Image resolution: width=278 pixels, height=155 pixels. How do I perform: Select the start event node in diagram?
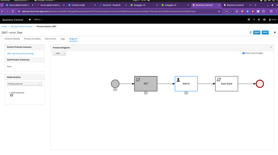pyautogui.click(x=115, y=84)
